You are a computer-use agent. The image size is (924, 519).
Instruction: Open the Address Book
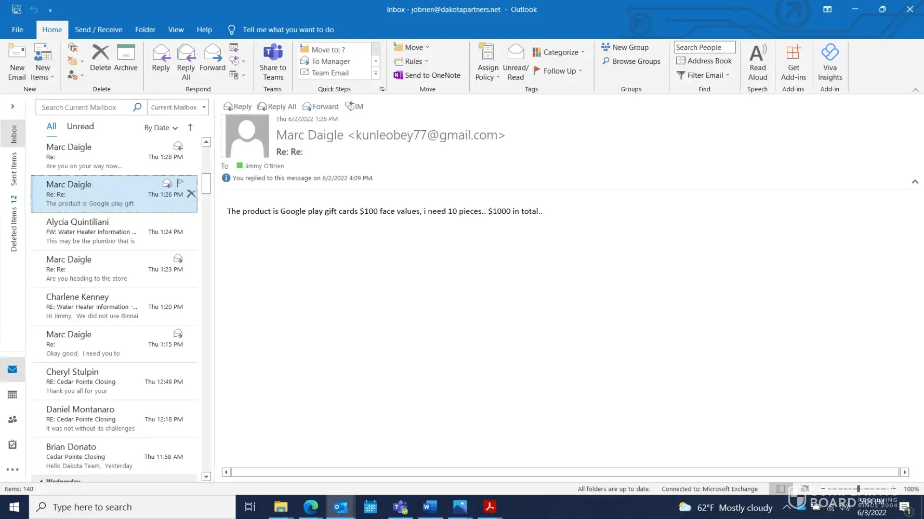click(x=704, y=61)
